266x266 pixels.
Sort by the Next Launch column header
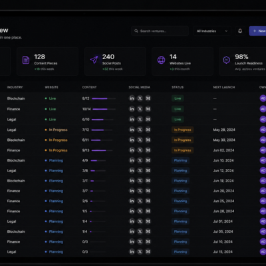(224, 87)
